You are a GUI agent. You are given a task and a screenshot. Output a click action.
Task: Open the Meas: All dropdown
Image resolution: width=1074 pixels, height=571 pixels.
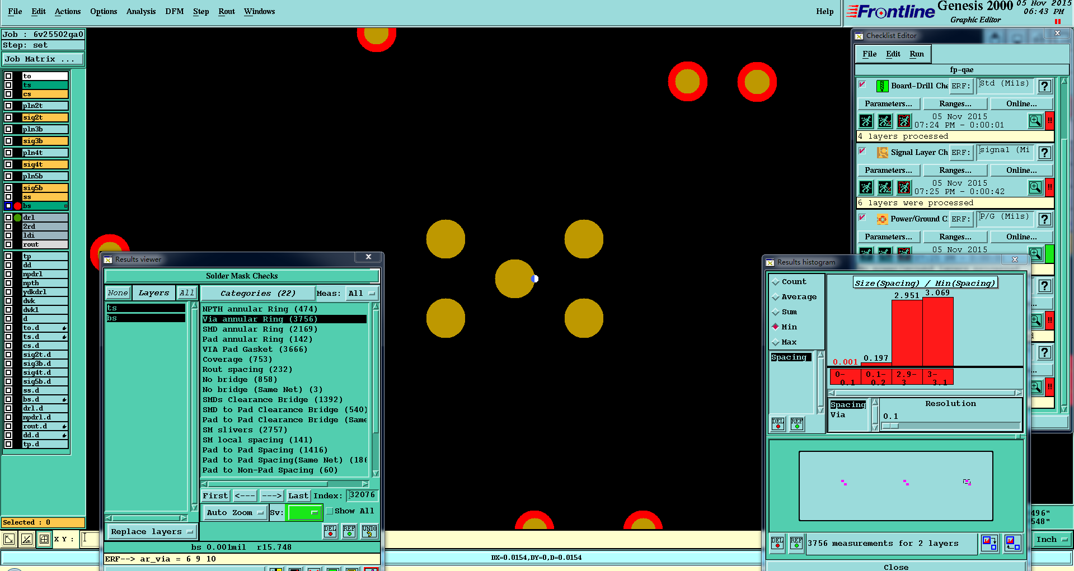coord(362,293)
